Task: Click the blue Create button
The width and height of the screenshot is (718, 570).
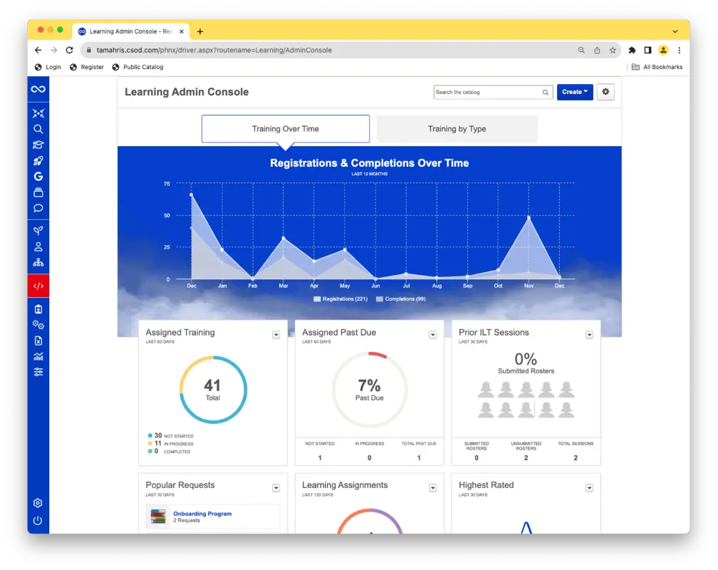Action: click(574, 92)
